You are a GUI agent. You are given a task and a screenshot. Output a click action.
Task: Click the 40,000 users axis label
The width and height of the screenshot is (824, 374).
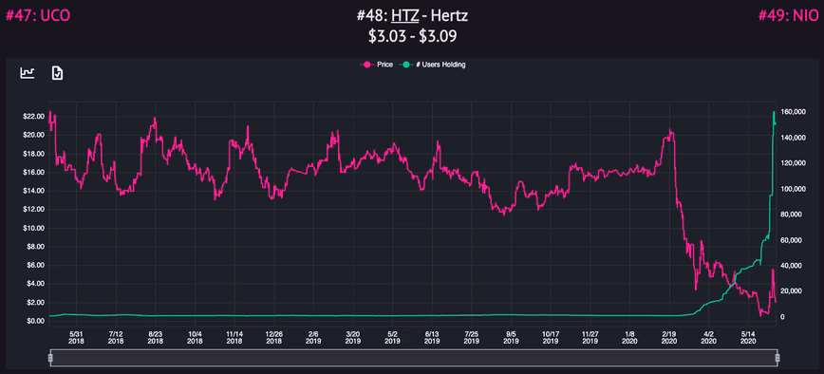792,266
